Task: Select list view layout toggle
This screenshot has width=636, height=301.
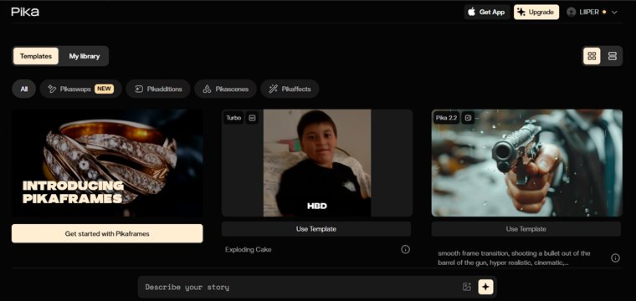Action: click(612, 56)
